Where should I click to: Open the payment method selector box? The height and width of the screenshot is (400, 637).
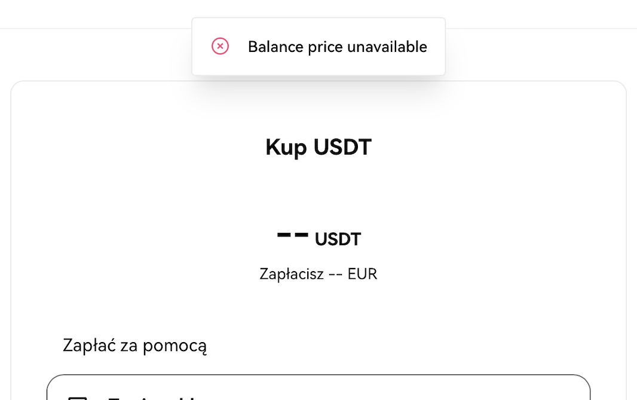coord(318,387)
